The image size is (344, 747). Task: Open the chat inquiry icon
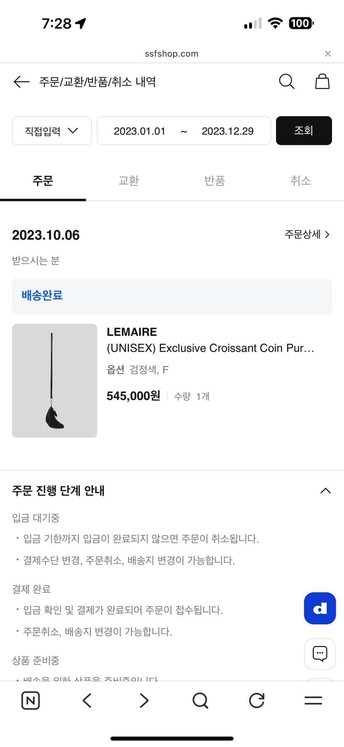pos(320,654)
